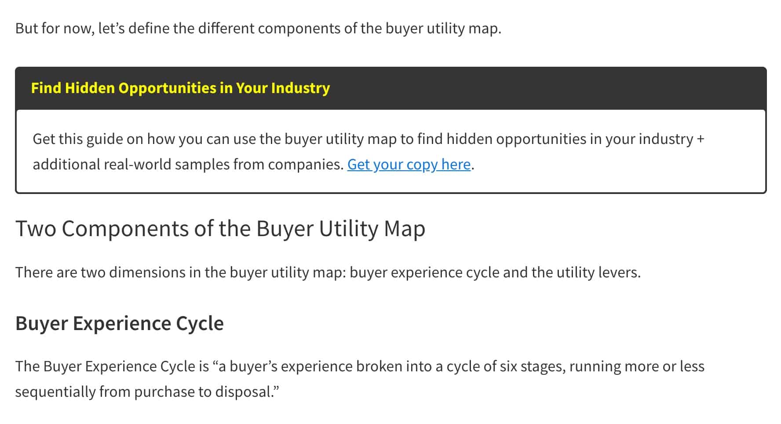Viewport: 781px width, 424px height.
Task: Open the "Get your copy here" link
Action: pos(409,165)
